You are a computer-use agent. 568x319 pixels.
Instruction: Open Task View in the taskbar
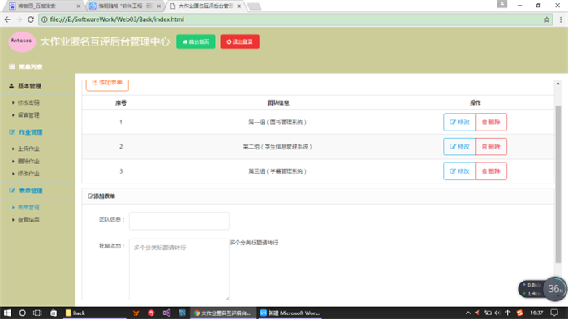[x=37, y=313]
